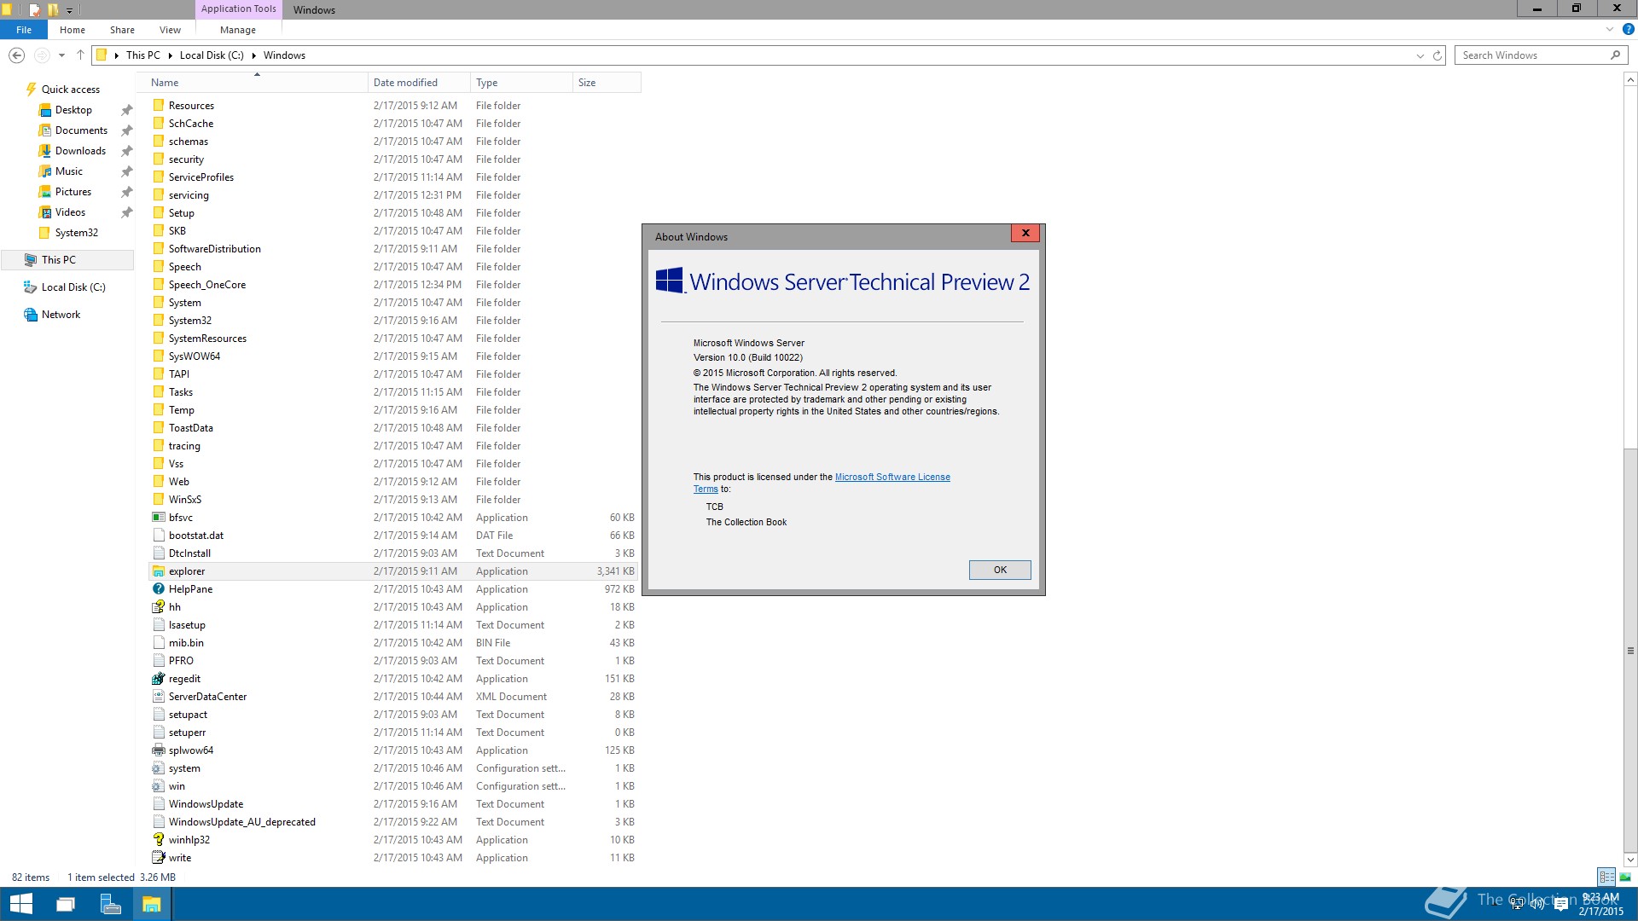Open the View ribbon tab

(x=170, y=30)
